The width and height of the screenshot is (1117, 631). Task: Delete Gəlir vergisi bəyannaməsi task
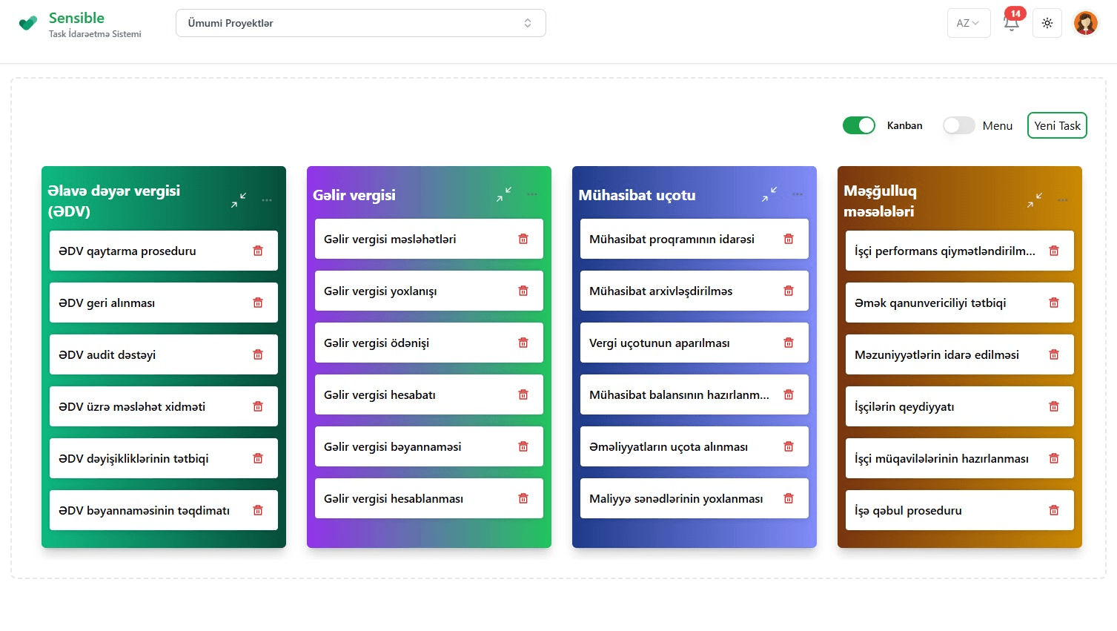pos(523,446)
